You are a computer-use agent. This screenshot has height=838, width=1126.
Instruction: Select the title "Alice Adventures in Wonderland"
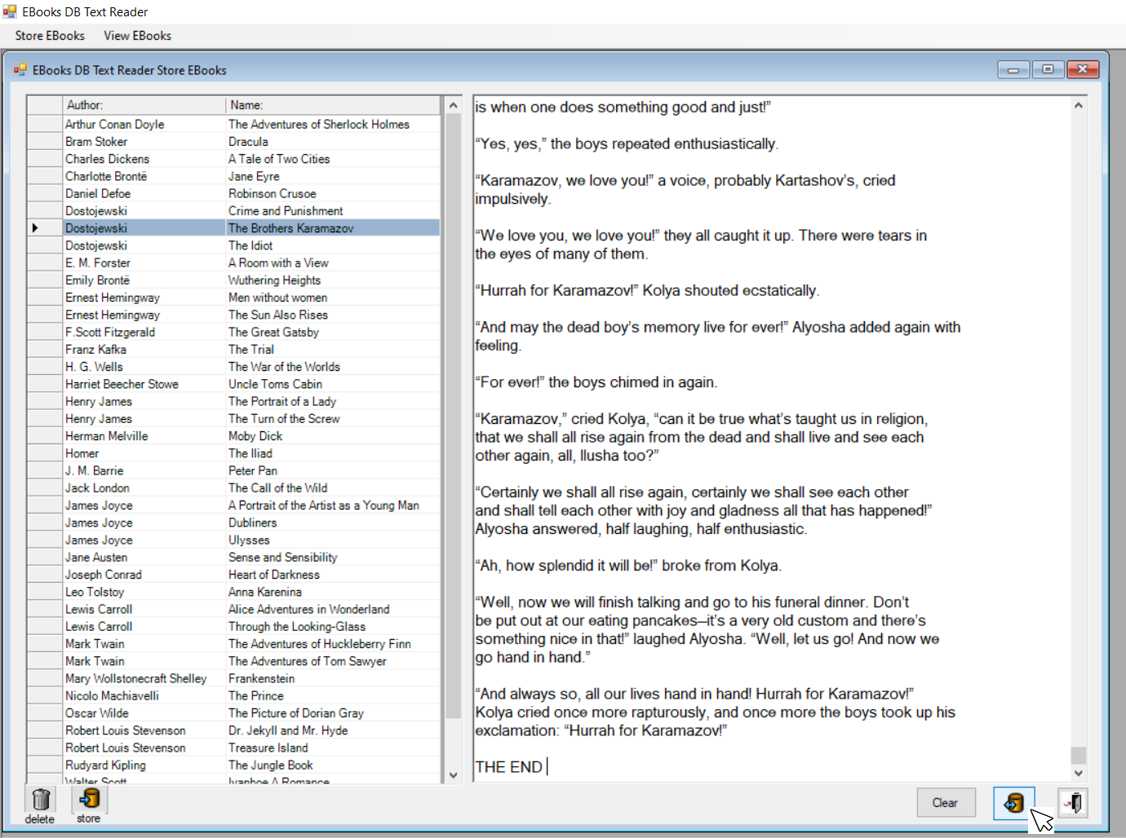tap(334, 610)
